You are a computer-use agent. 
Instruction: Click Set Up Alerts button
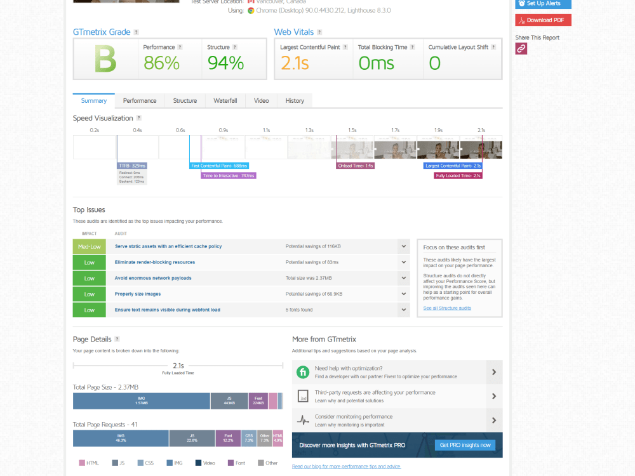(x=543, y=4)
